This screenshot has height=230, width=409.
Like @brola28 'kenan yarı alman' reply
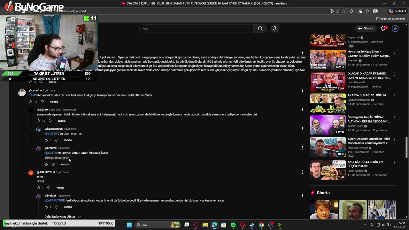coord(46,165)
